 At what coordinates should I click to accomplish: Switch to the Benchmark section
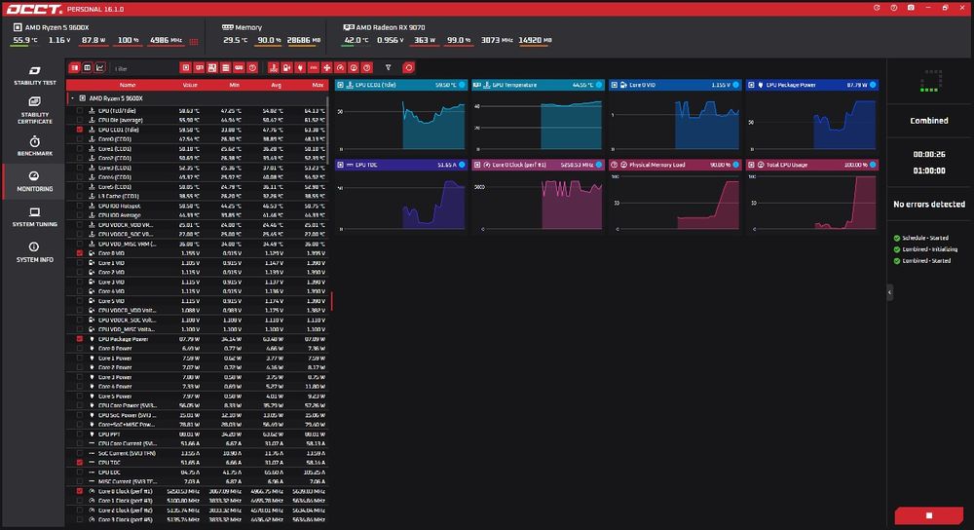[35, 146]
